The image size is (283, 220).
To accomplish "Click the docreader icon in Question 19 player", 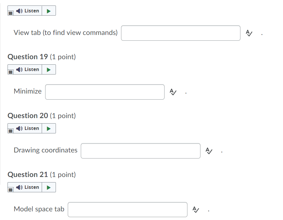I will [11, 71].
